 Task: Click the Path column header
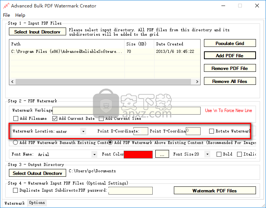[x=67, y=44]
